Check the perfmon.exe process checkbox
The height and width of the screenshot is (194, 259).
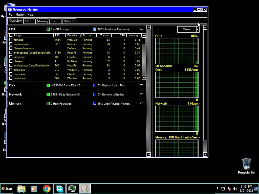11,44
